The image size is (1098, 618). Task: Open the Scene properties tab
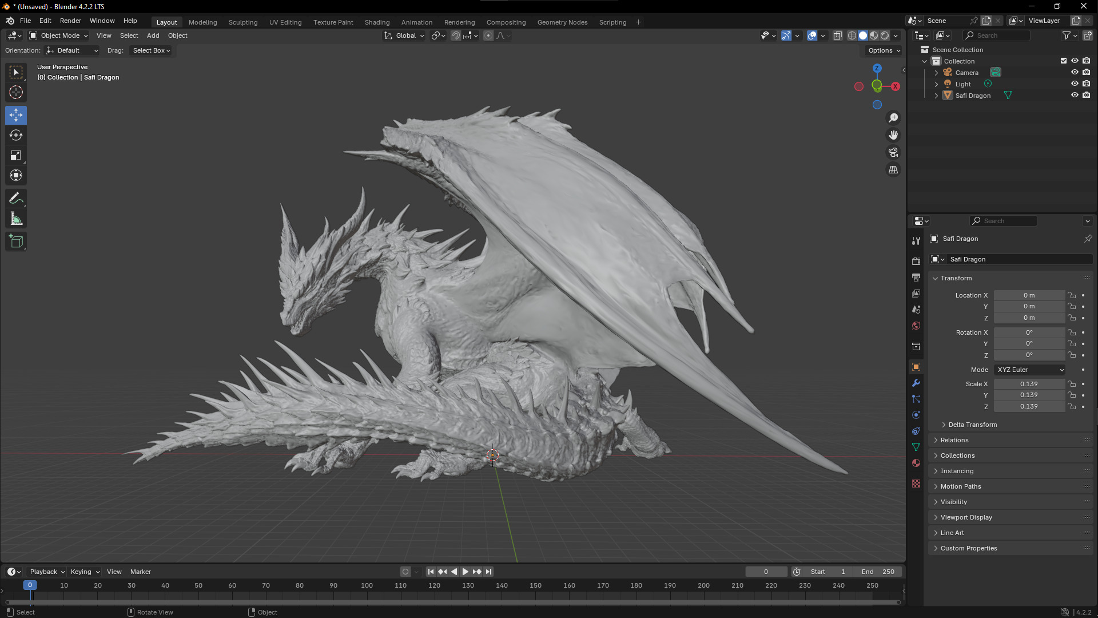click(916, 310)
